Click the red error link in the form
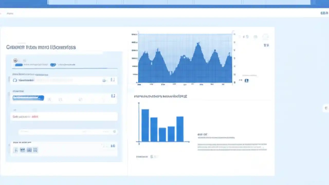329x185 pixels. (x=35, y=116)
